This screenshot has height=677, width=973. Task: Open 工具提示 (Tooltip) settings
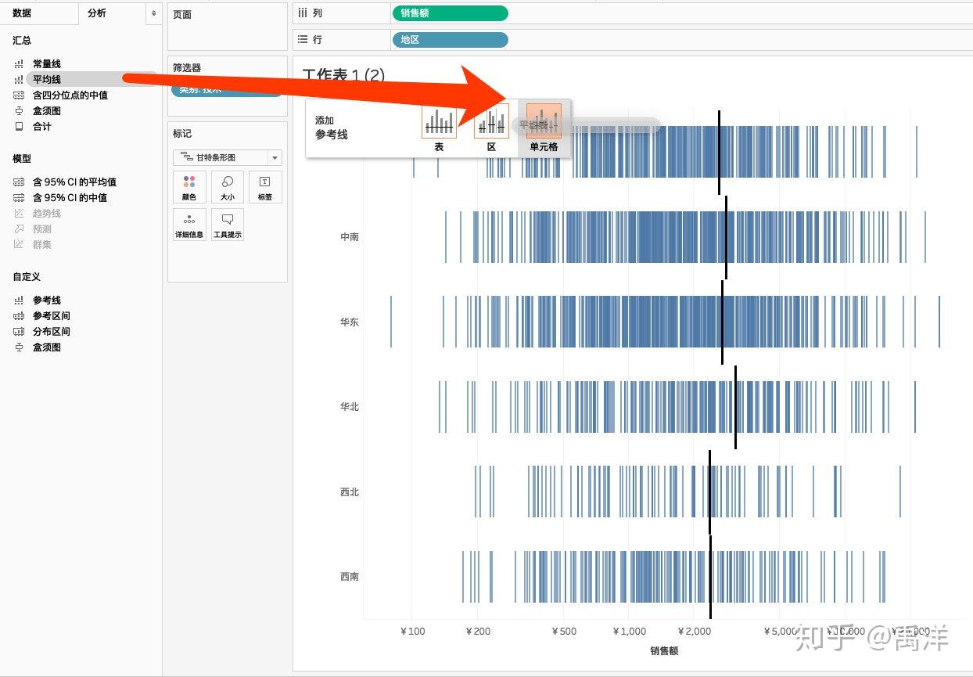(227, 225)
